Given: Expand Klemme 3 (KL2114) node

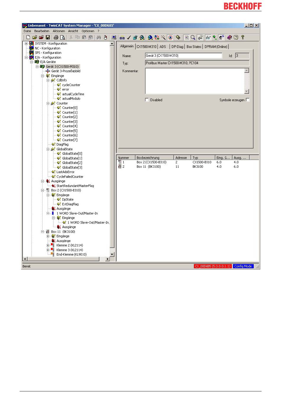Looking at the screenshot, I should coord(48,250).
